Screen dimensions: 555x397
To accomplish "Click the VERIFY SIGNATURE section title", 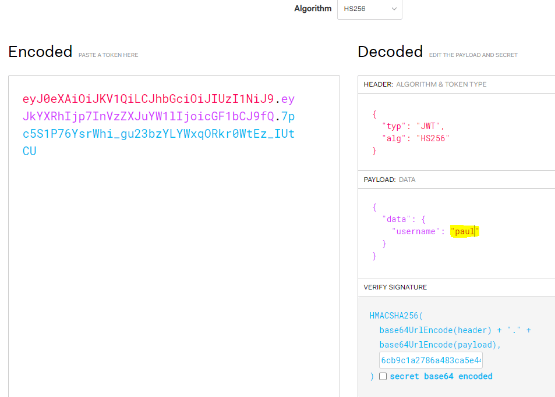I will pyautogui.click(x=395, y=287).
